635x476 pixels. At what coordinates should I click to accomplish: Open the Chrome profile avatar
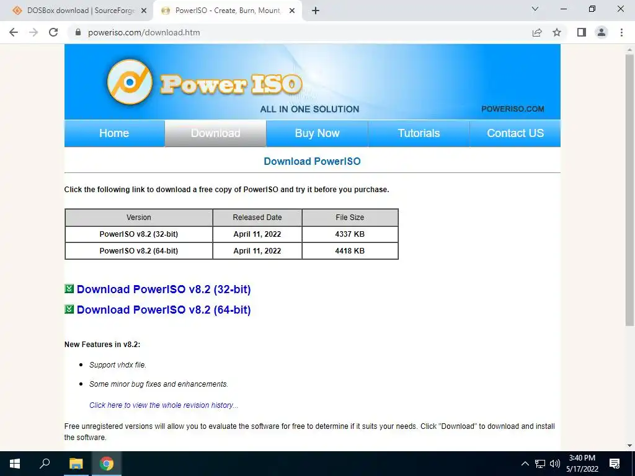pyautogui.click(x=602, y=32)
